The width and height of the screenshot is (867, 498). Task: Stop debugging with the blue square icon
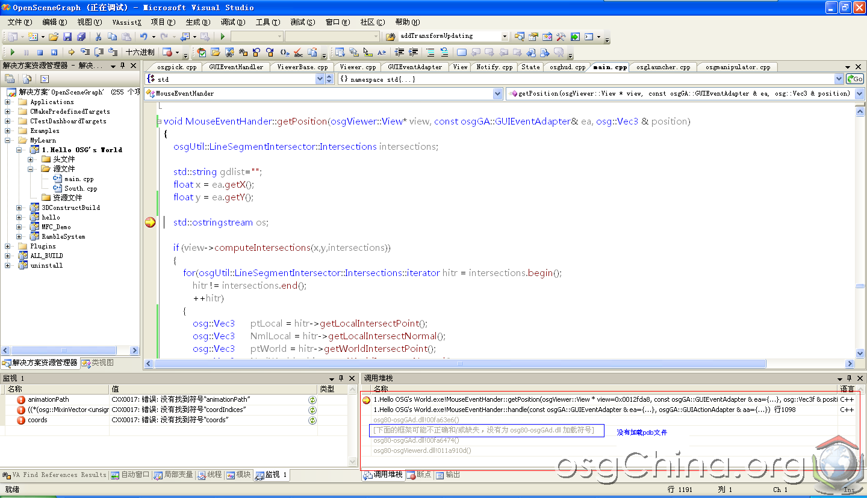[x=40, y=52]
